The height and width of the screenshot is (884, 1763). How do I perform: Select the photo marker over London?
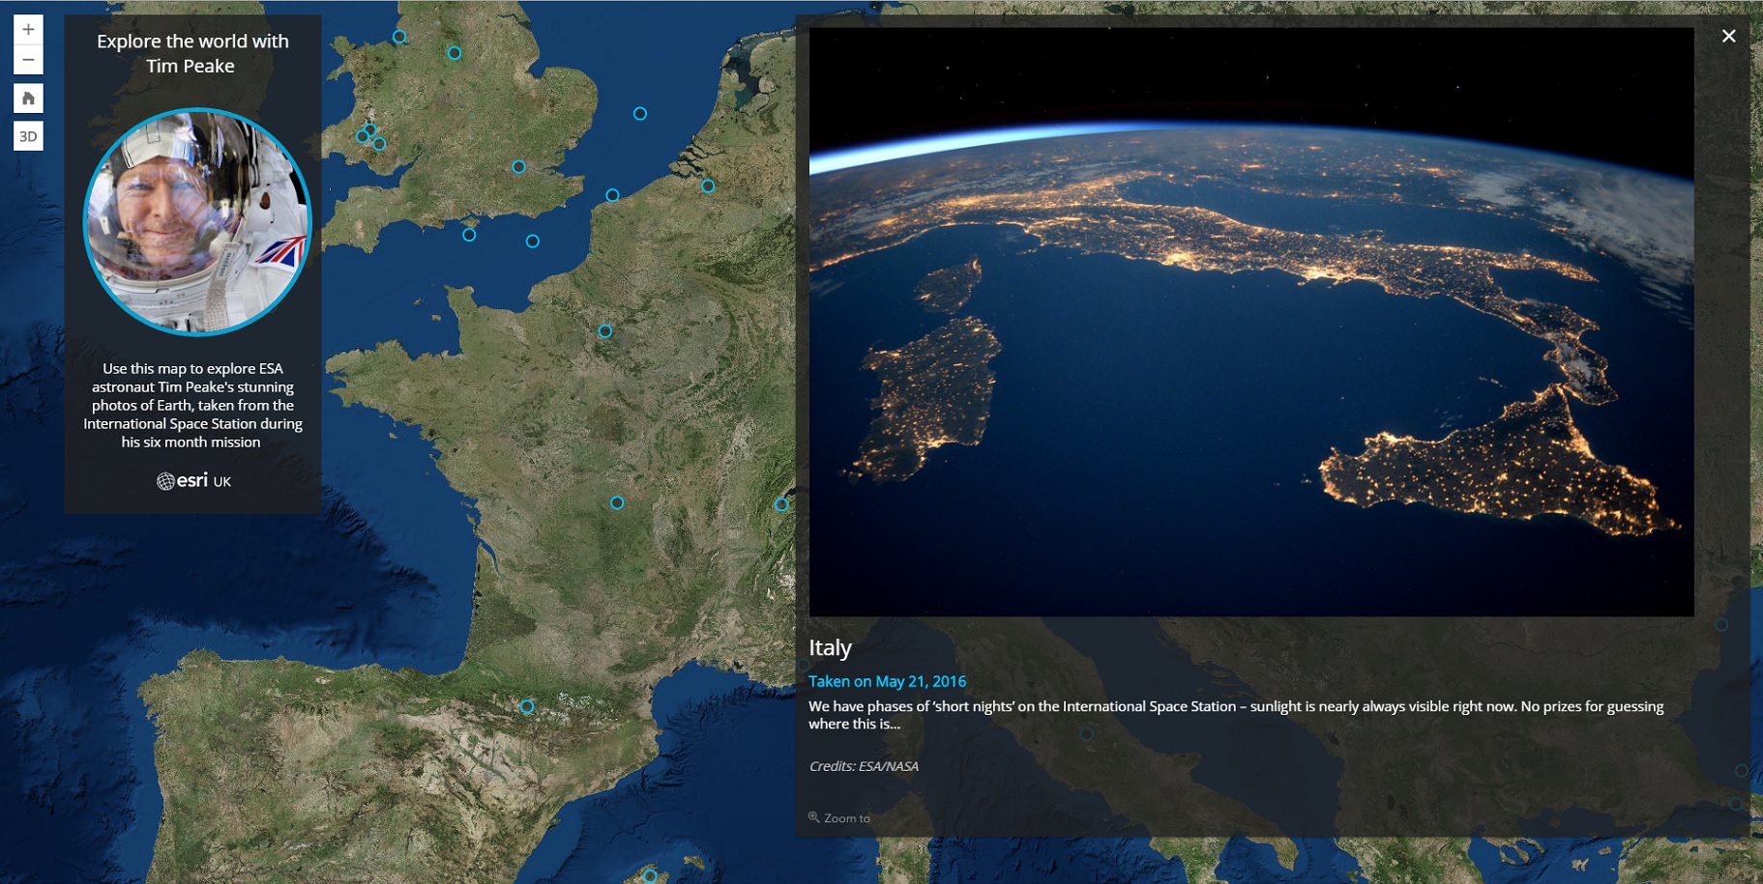tap(518, 167)
